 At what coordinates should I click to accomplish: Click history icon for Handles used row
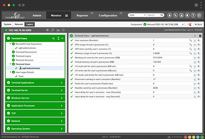click(199, 88)
